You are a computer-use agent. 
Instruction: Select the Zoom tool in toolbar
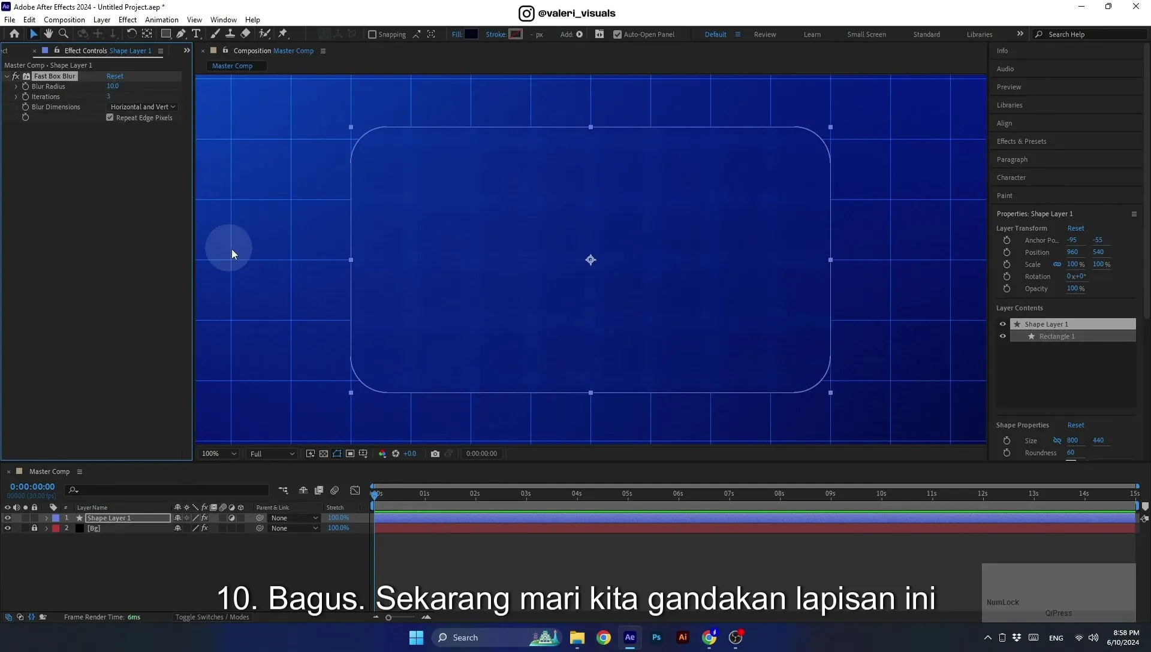coord(64,34)
